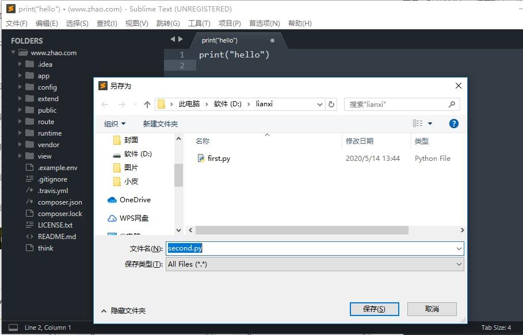Refresh the lianxi folder listing
The image size is (523, 335).
tap(331, 104)
